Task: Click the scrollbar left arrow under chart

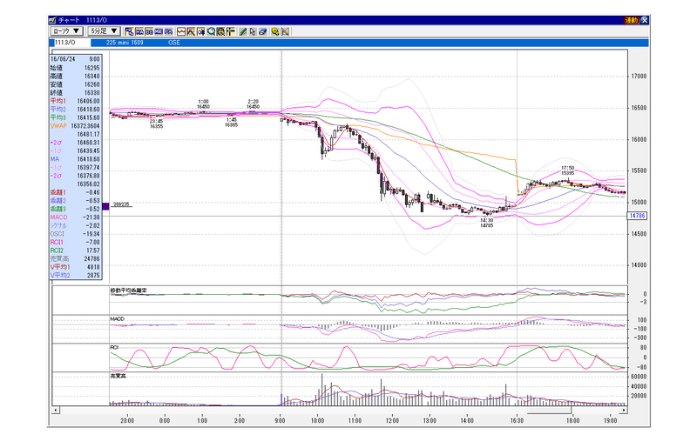Action: point(56,410)
